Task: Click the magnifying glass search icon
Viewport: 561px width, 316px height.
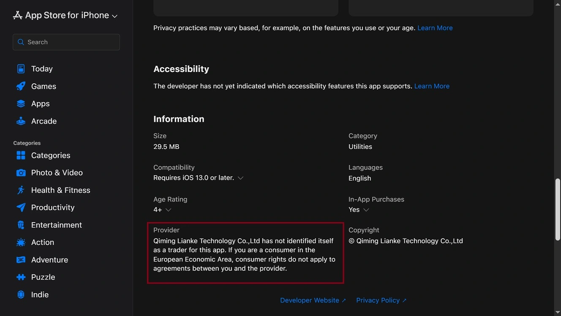Action: point(21,42)
